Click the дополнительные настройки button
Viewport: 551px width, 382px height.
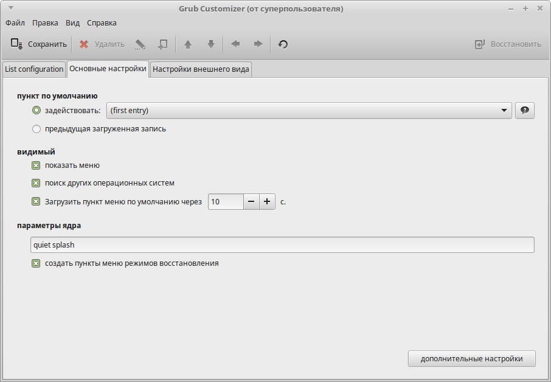(471, 359)
